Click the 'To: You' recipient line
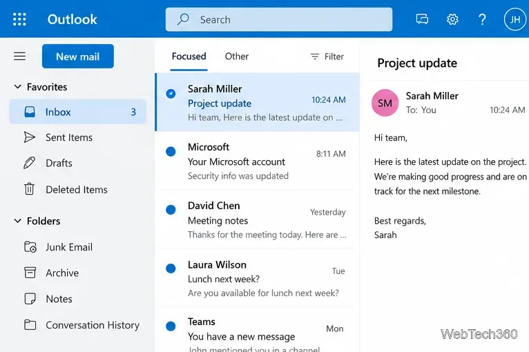Screen dimensions: 529x352 (x=421, y=110)
